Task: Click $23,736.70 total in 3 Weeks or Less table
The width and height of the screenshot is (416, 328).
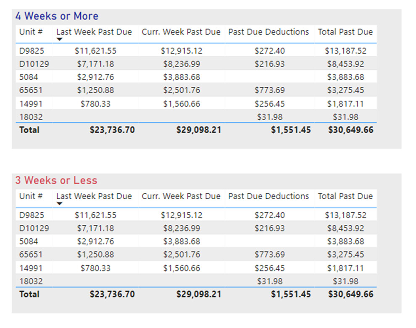Action: (x=112, y=294)
